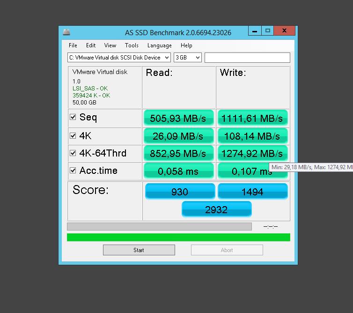Expand the 3 GB test size dropdown
The width and height of the screenshot is (353, 313).
(x=187, y=58)
